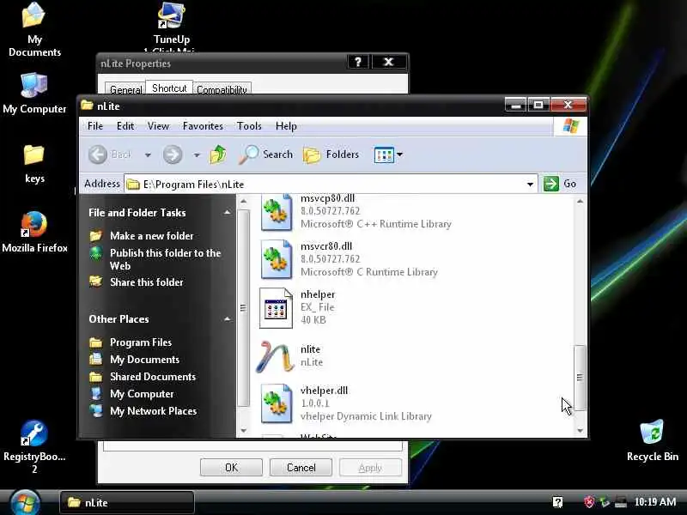Image resolution: width=687 pixels, height=515 pixels.
Task: Click Publish this folder to the Web
Action: click(166, 259)
